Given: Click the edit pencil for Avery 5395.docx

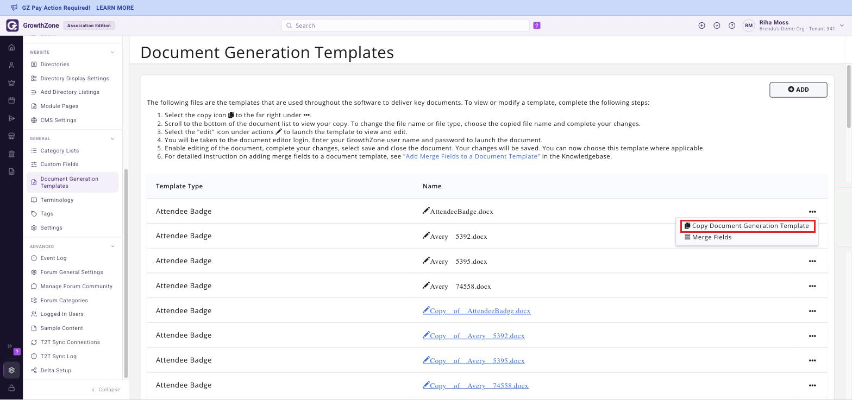Looking at the screenshot, I should click(x=426, y=261).
